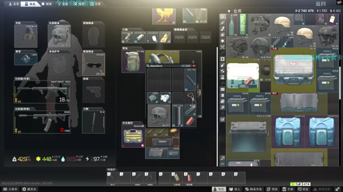
Task: Select the Gamma secure container
Action: [133, 136]
